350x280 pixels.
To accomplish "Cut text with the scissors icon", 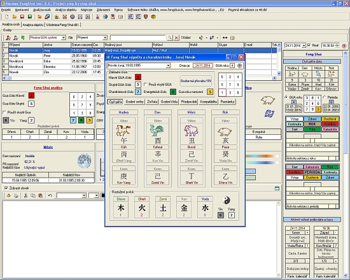I will (x=25, y=195).
